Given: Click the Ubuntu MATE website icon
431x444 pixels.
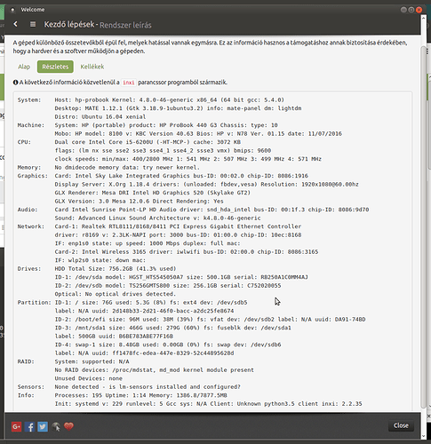Looking at the screenshot, I should [x=56, y=427].
